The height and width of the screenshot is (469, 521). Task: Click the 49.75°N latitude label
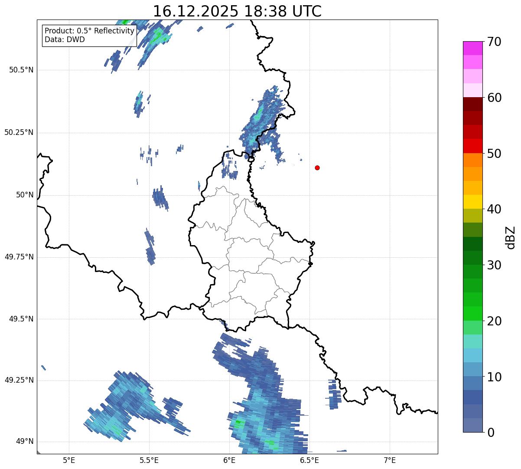(19, 257)
